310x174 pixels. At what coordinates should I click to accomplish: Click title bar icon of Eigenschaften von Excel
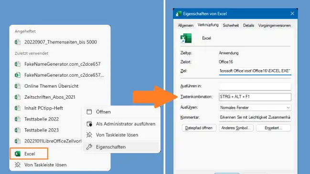(179, 14)
